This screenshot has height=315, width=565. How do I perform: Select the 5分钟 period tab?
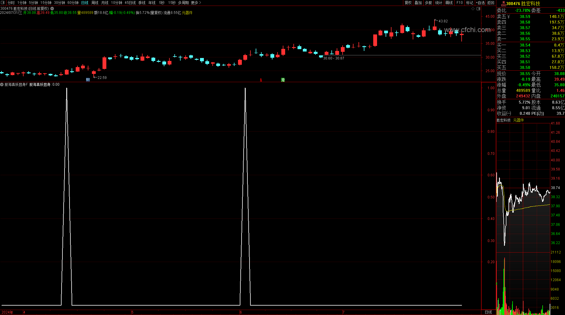tap(33, 3)
